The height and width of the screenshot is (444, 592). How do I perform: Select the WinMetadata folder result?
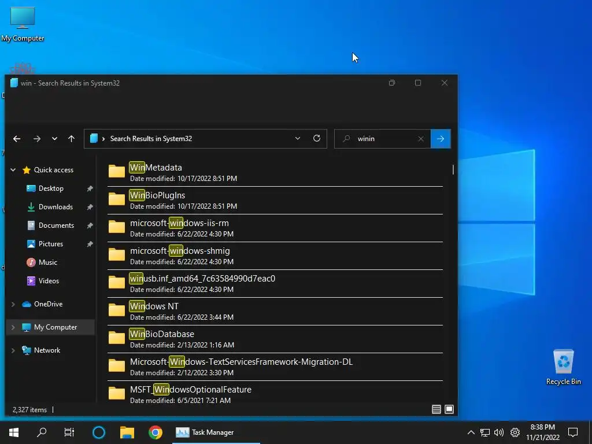click(x=275, y=172)
